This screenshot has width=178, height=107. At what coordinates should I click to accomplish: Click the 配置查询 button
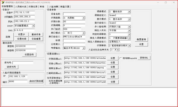141,40
